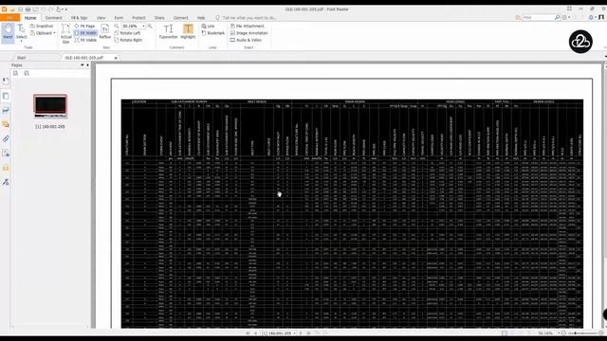Screen dimensions: 607x341
Task: Enlarge page thumbnails icon in Pages panel
Action: coord(15,73)
